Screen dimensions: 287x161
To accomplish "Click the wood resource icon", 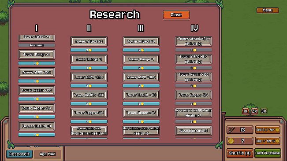I will tap(231, 130).
